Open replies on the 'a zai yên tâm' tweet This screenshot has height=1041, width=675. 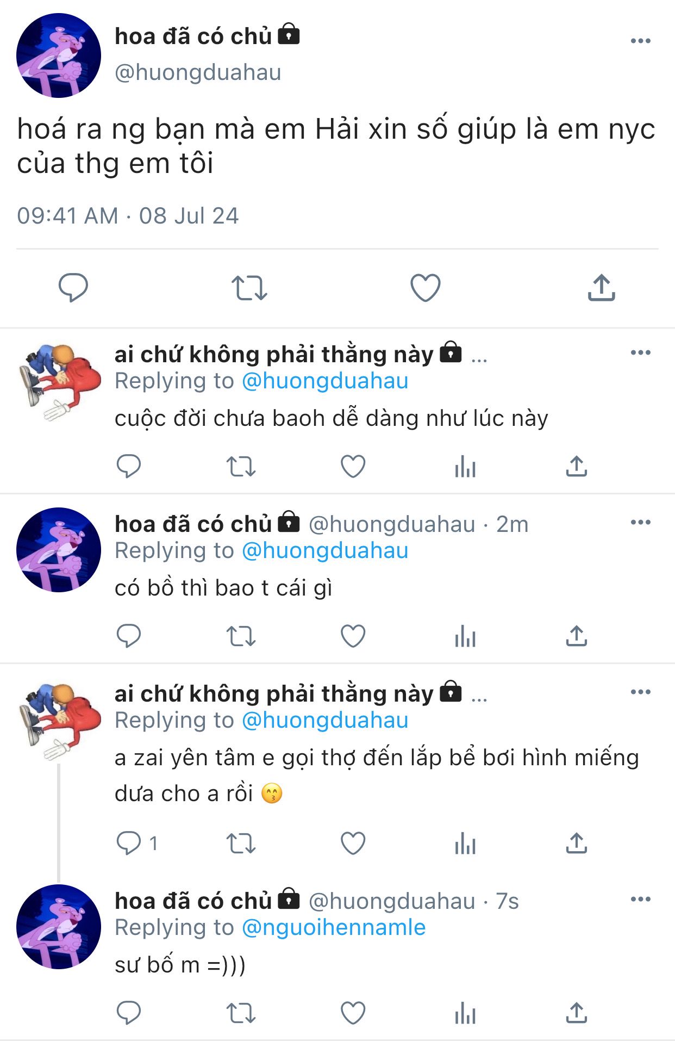coord(136,843)
